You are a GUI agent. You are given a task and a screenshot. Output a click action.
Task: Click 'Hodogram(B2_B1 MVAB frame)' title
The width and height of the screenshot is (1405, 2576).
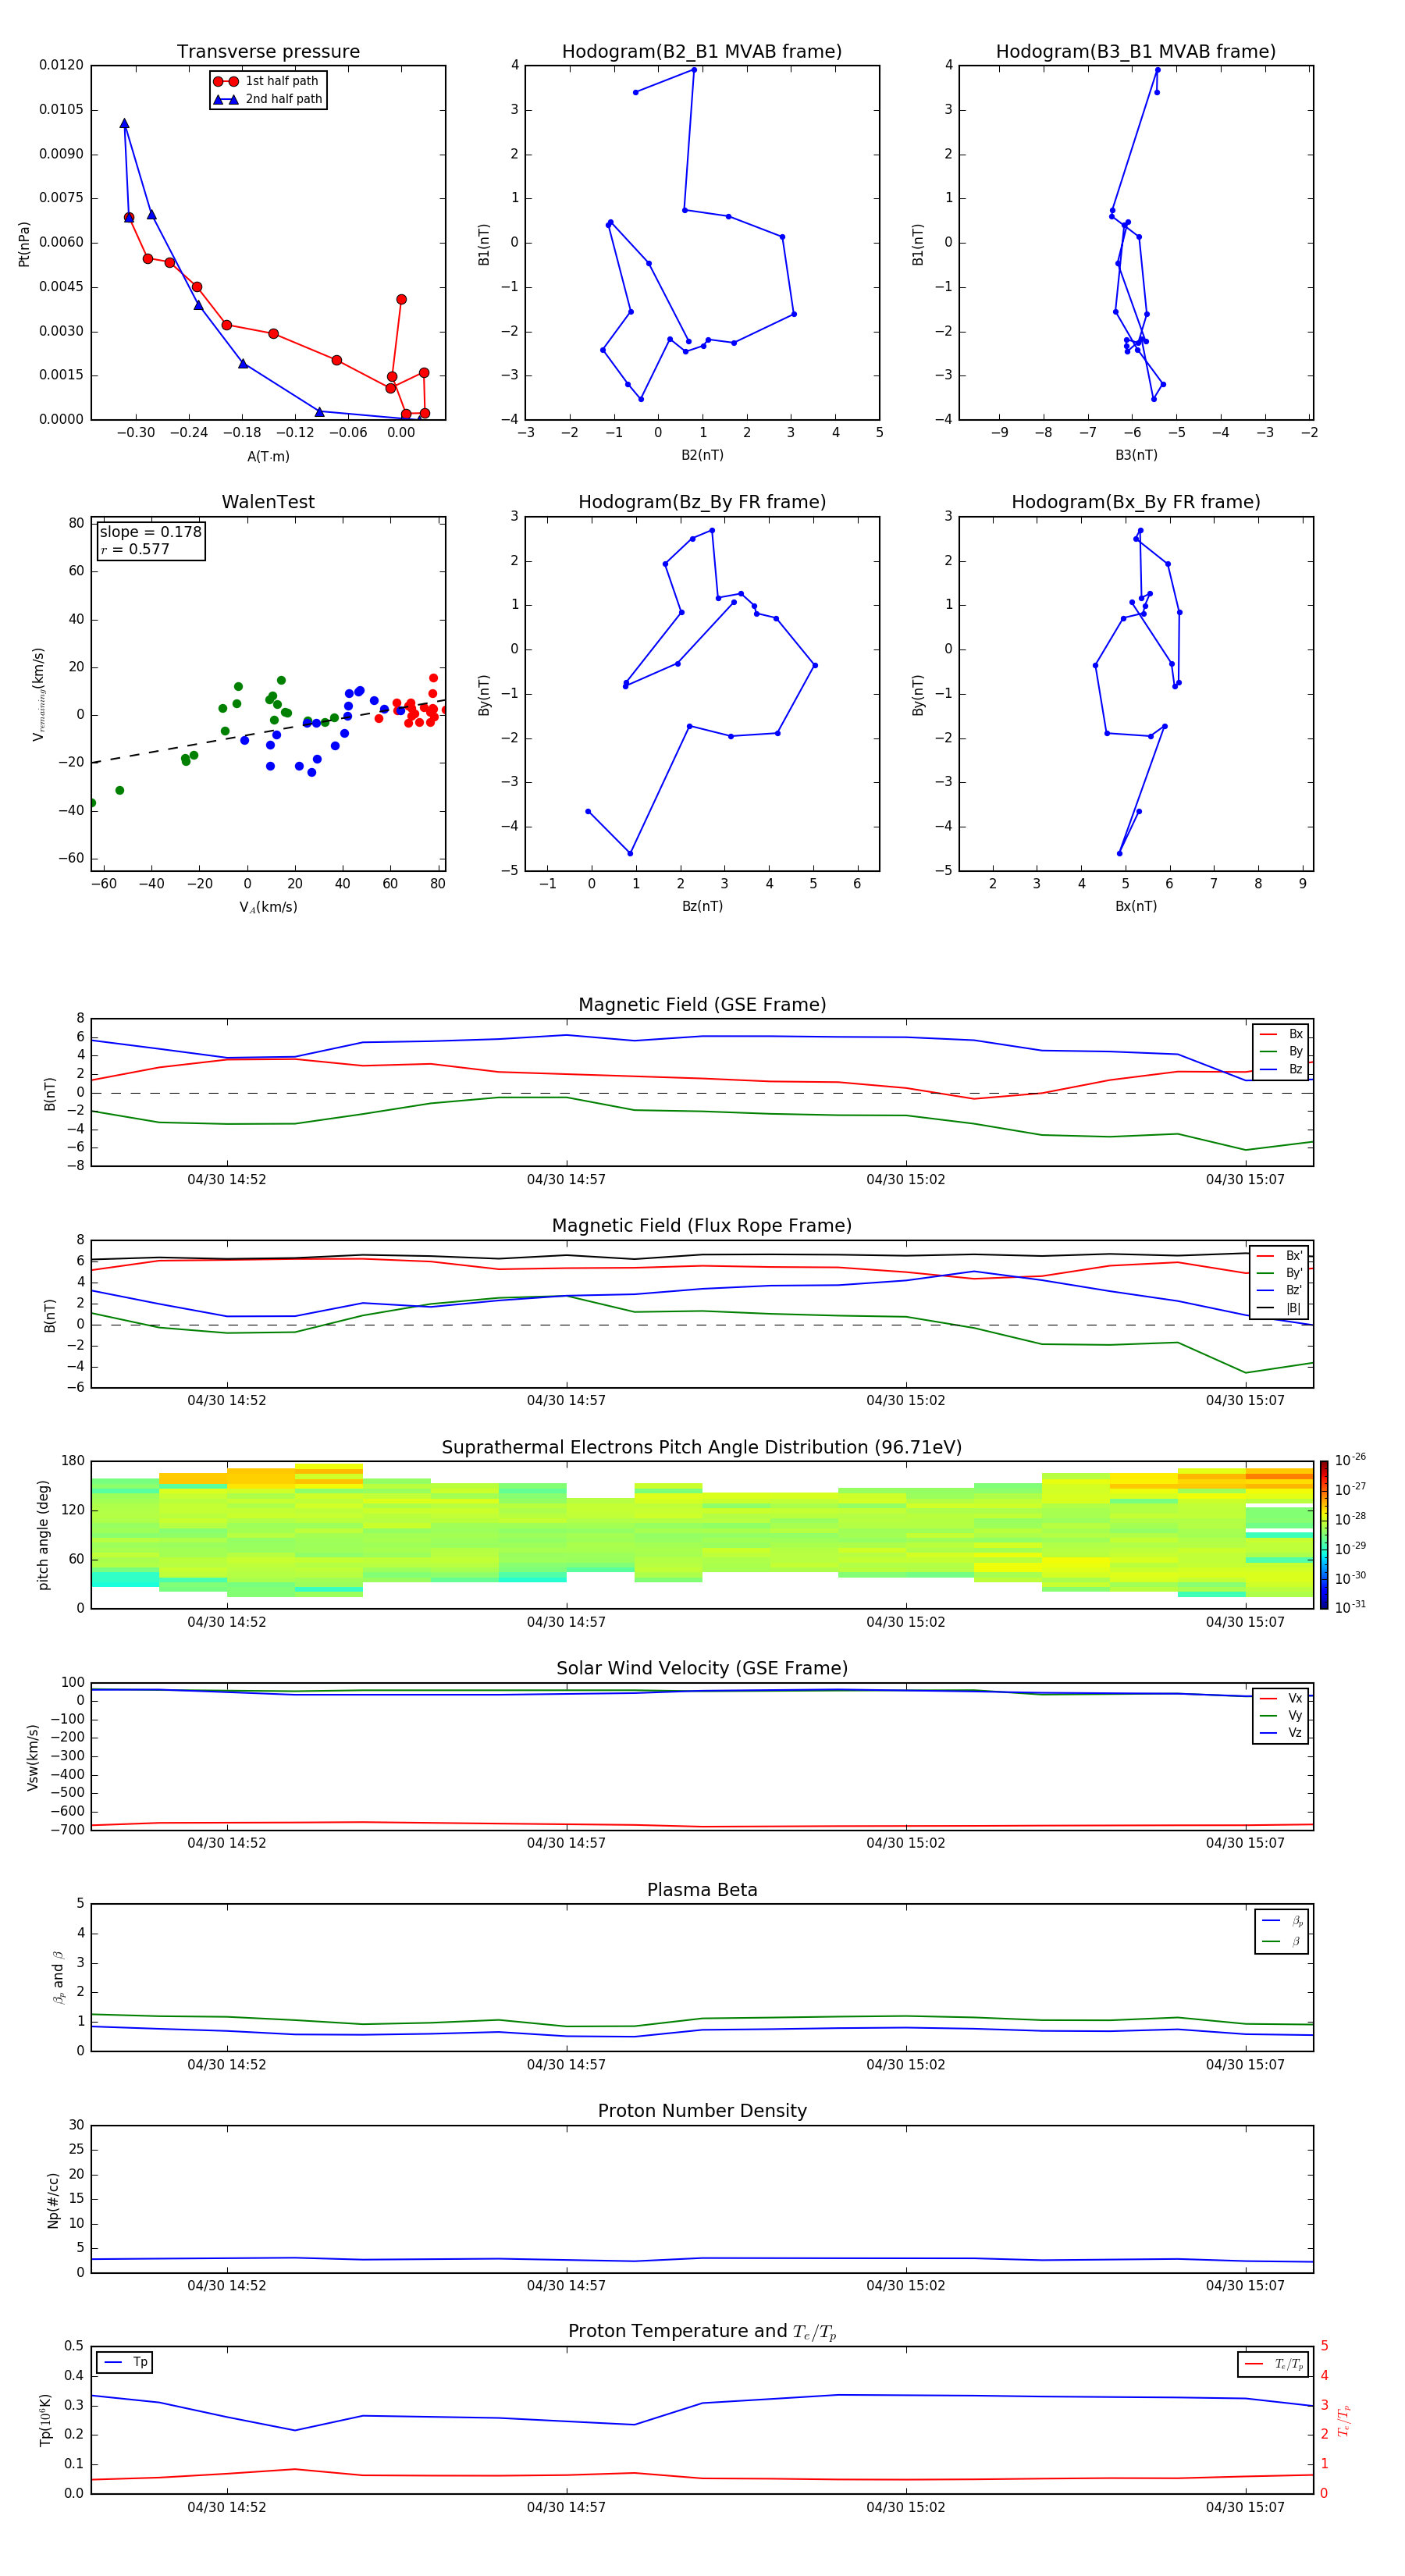click(x=702, y=52)
